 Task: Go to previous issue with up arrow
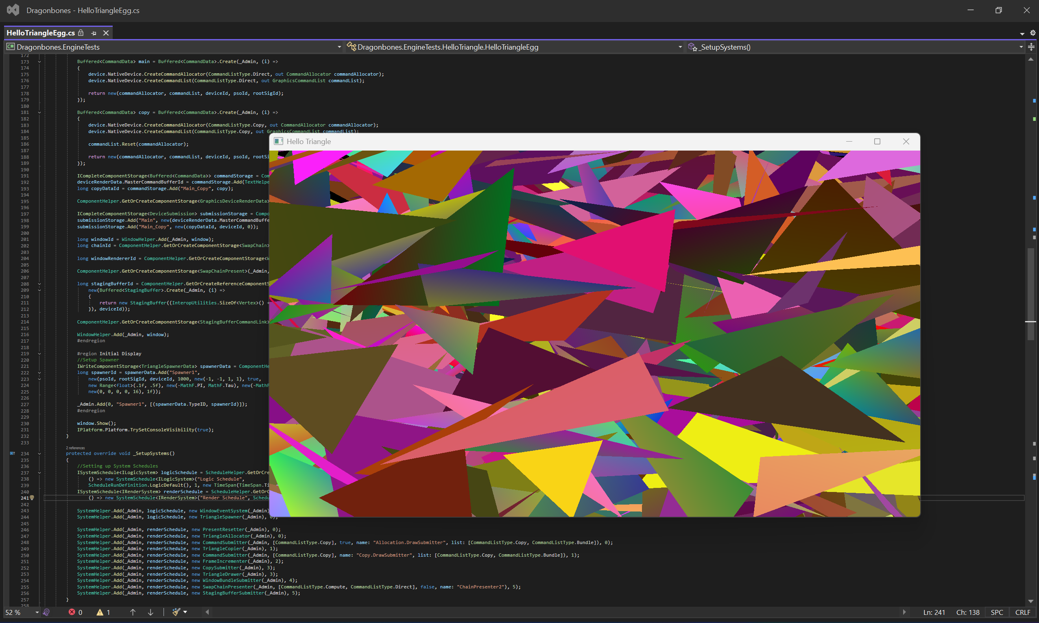pyautogui.click(x=133, y=612)
